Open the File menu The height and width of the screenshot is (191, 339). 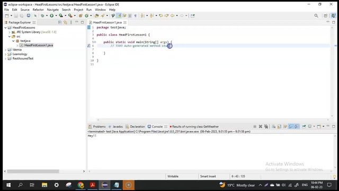tap(6, 10)
